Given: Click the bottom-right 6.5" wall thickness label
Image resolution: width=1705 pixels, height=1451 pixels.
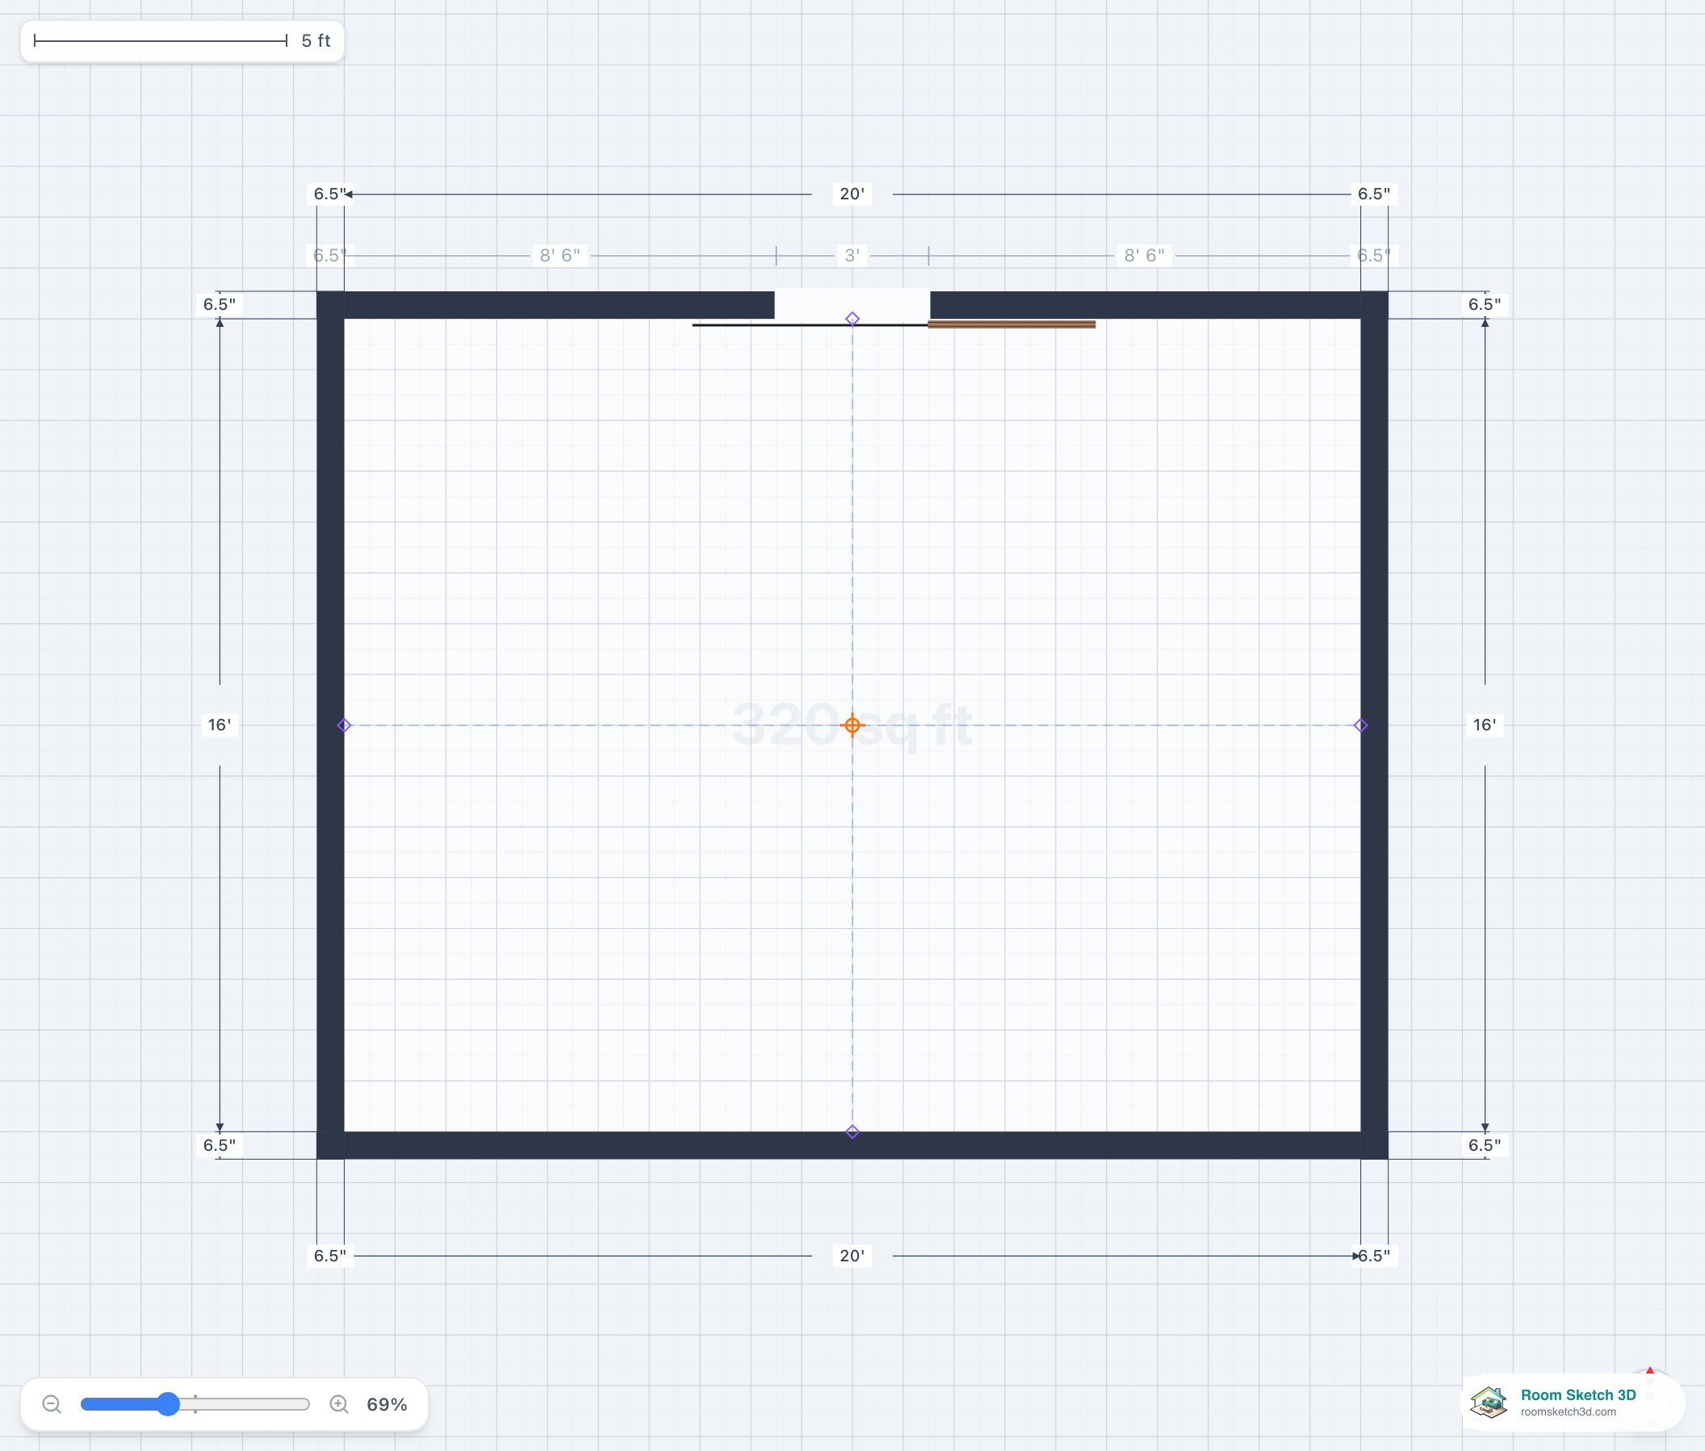Looking at the screenshot, I should [x=1374, y=1256].
